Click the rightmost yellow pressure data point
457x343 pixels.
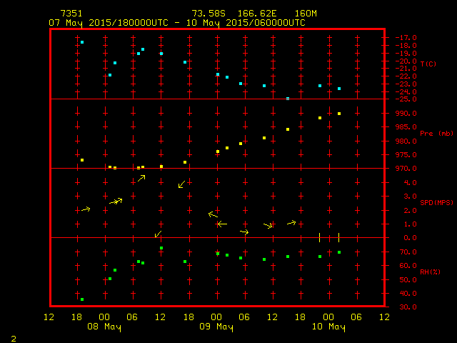(x=339, y=114)
